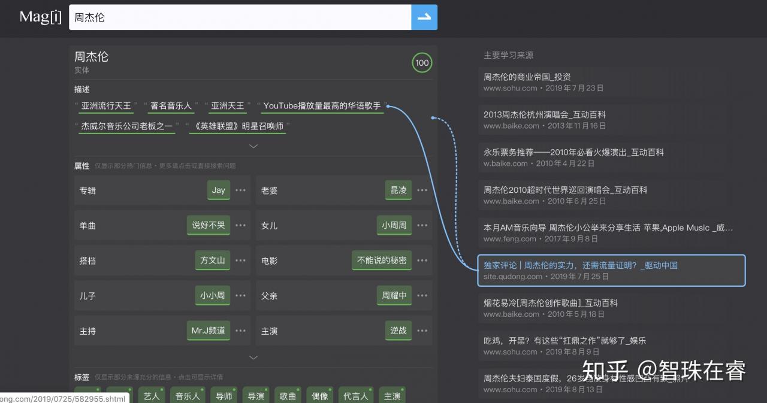Click the ellipsis in the 搭档 row
767x403 pixels.
(x=240, y=260)
